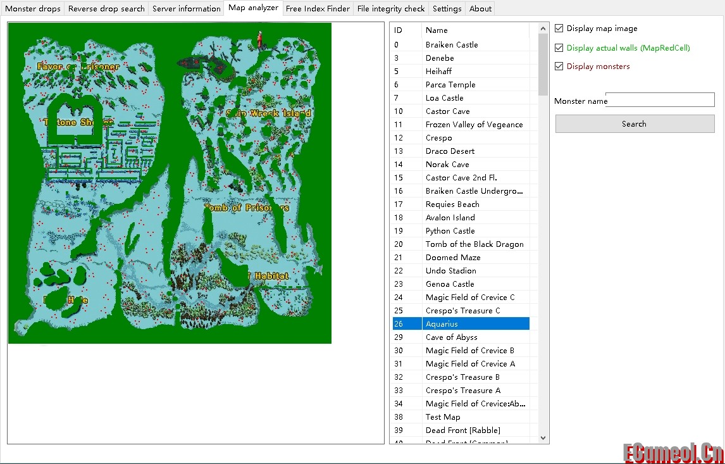Go to the Server information tab
Viewport: 725px width, 464px height.
(187, 9)
